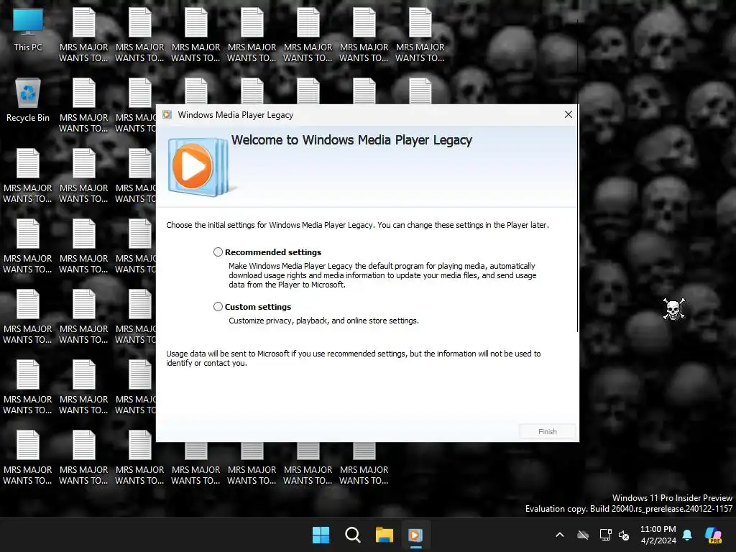Click the small title bar Media Player icon
This screenshot has height=552, width=736.
[167, 115]
